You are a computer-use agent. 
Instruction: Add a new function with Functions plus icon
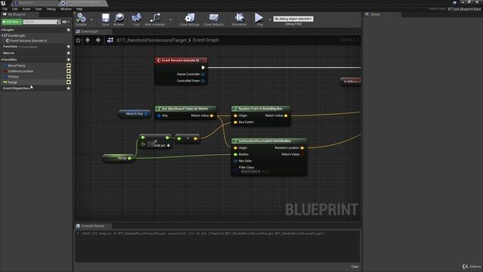(69, 47)
